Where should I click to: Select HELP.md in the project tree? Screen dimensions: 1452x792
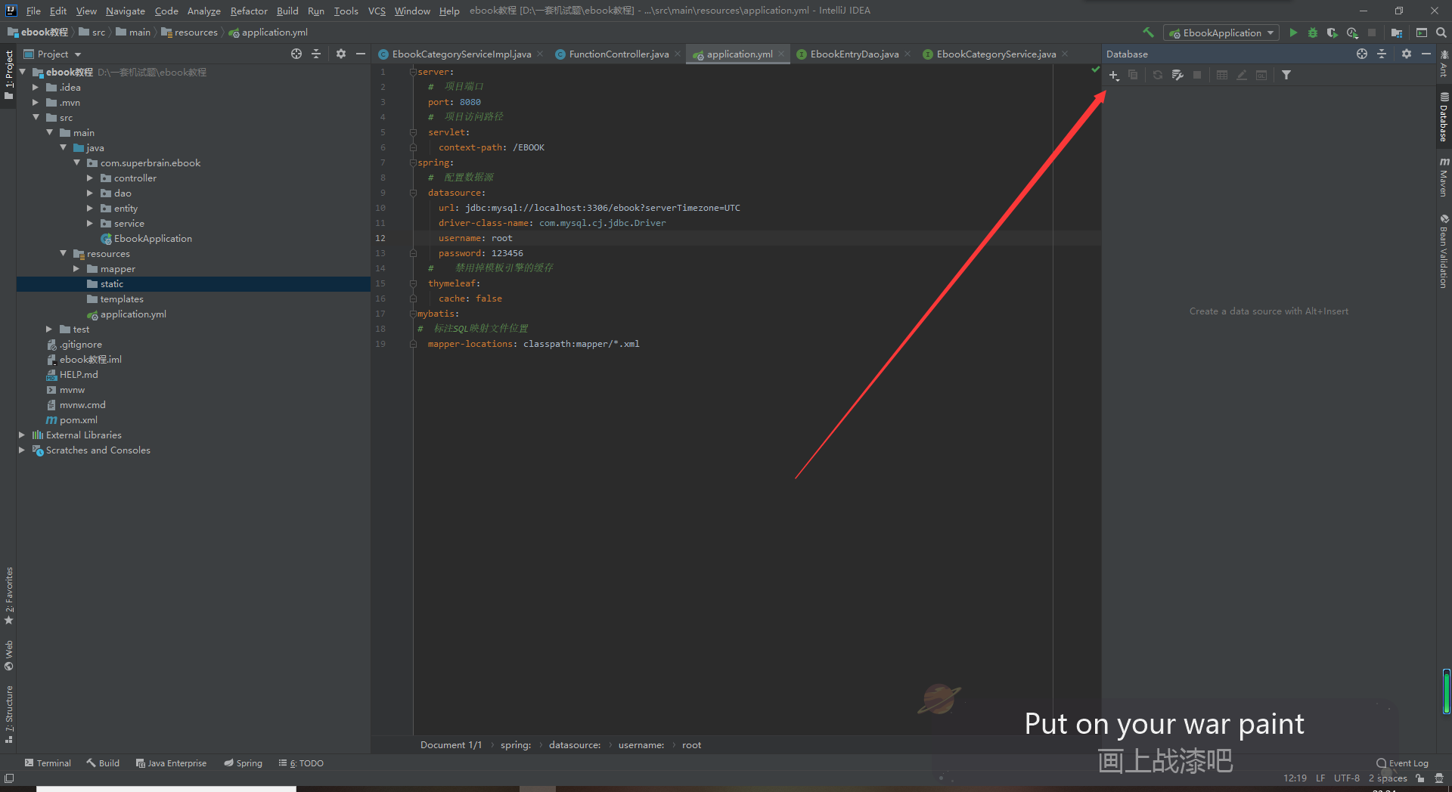coord(79,374)
